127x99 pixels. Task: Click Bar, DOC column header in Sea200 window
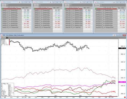coord(121,8)
